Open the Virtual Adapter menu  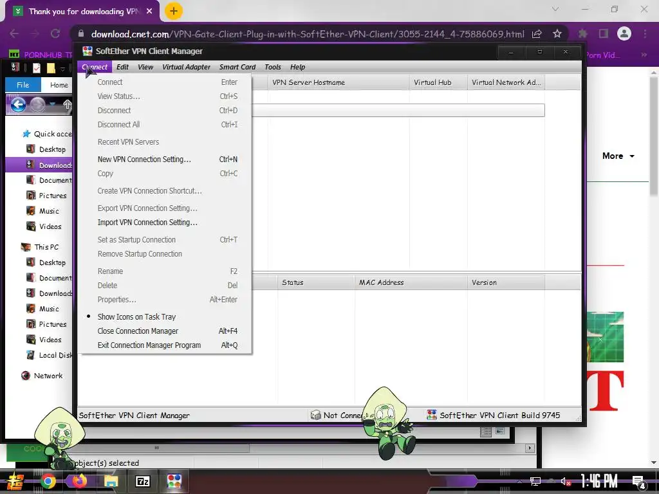(x=186, y=67)
